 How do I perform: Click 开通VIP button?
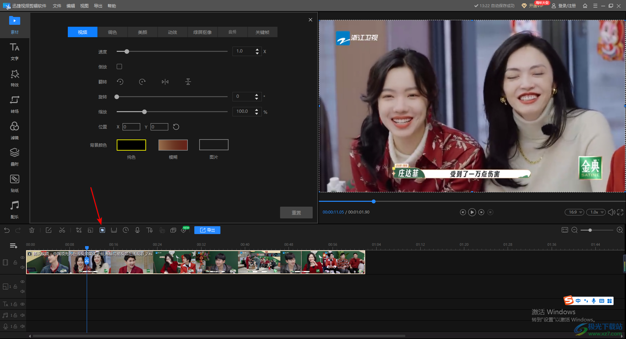pos(533,6)
